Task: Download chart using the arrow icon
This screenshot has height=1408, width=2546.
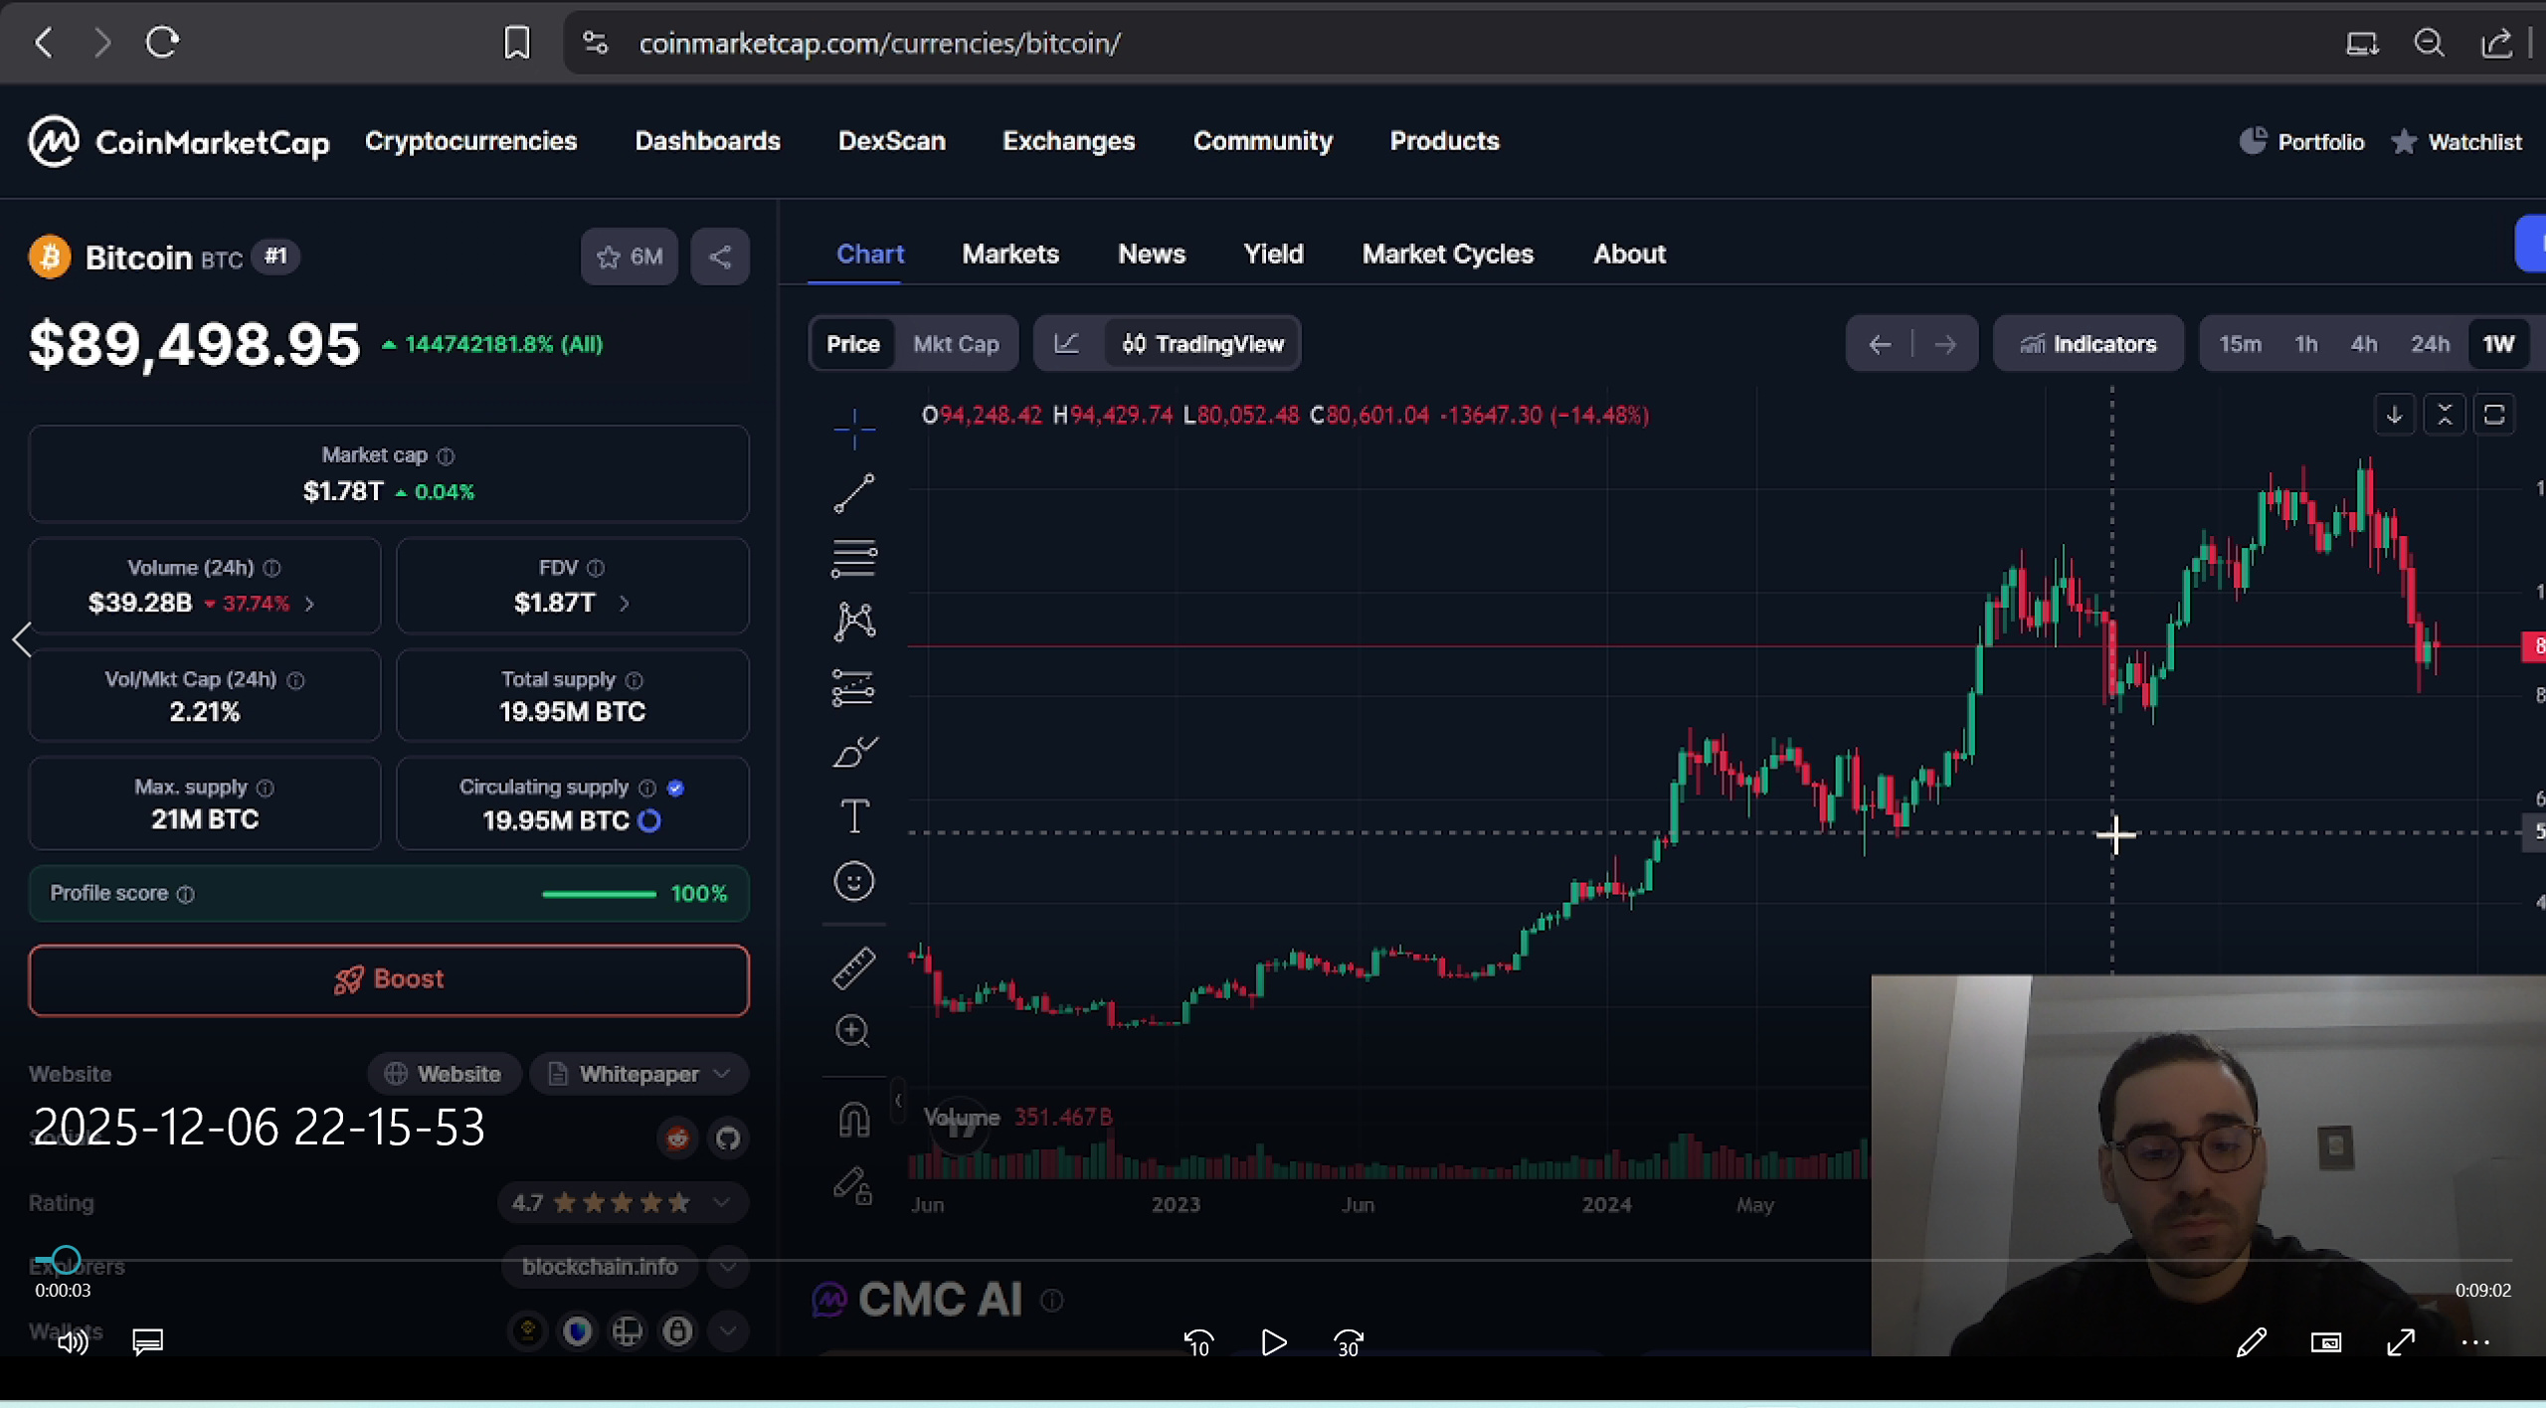Action: (x=2394, y=415)
